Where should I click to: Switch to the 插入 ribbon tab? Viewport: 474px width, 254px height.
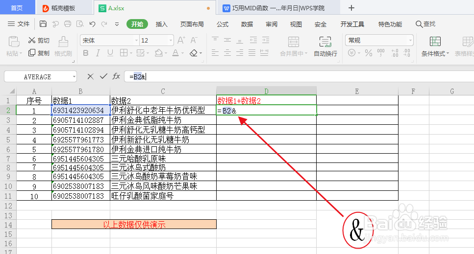[161, 24]
